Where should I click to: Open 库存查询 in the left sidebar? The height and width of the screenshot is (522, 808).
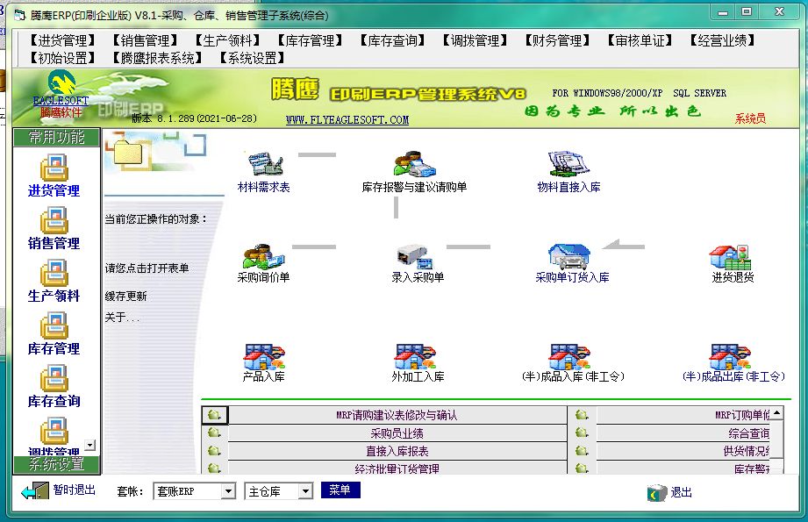[x=54, y=386]
